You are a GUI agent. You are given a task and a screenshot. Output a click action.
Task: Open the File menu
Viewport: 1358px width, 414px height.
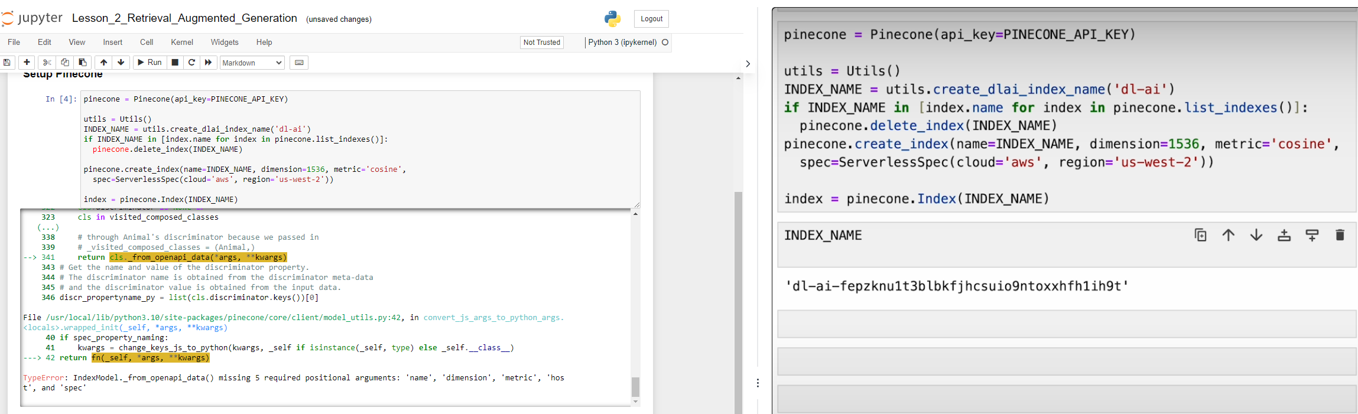tap(14, 43)
